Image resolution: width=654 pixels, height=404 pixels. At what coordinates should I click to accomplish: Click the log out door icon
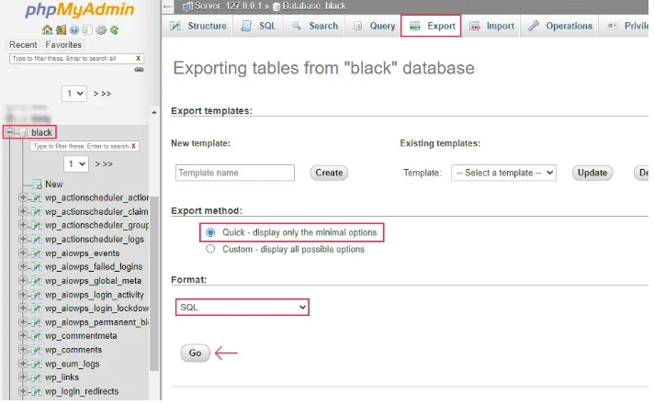pyautogui.click(x=60, y=29)
